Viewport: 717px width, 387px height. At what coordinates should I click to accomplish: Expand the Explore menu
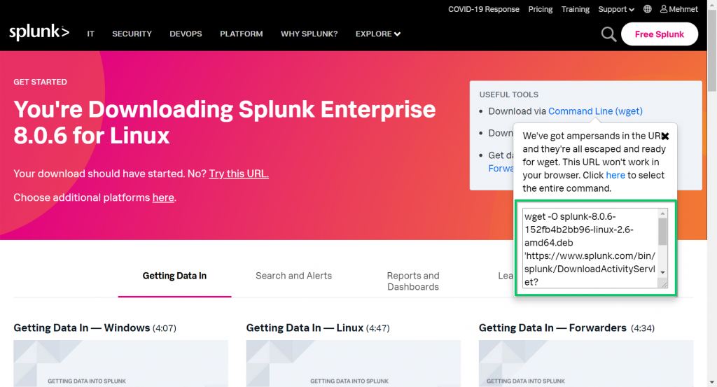[x=377, y=34]
